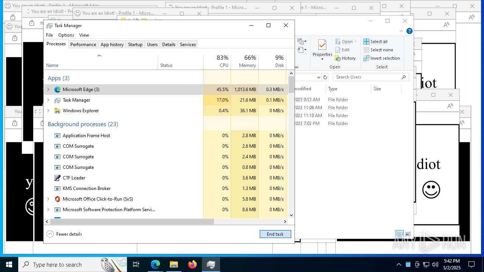Click the Application Frame Host icon

[x=57, y=136]
